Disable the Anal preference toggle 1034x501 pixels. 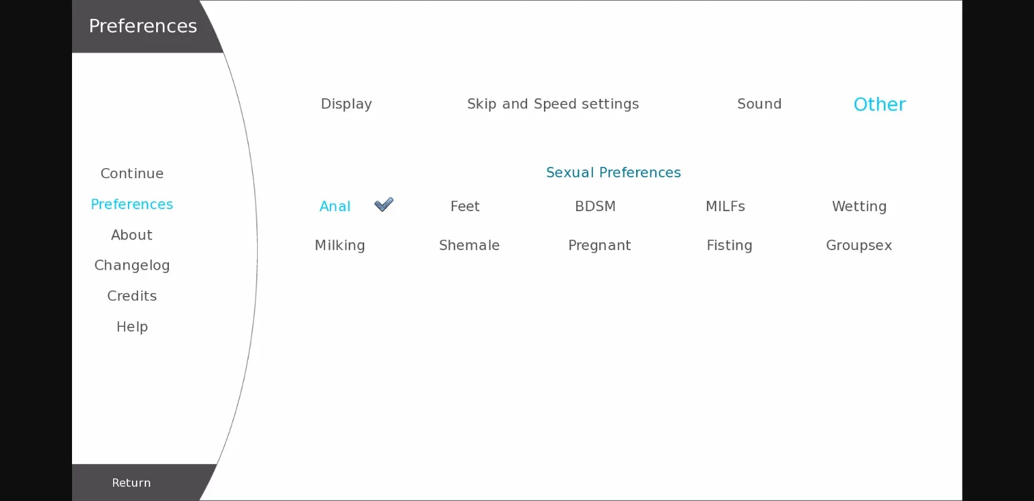[335, 206]
